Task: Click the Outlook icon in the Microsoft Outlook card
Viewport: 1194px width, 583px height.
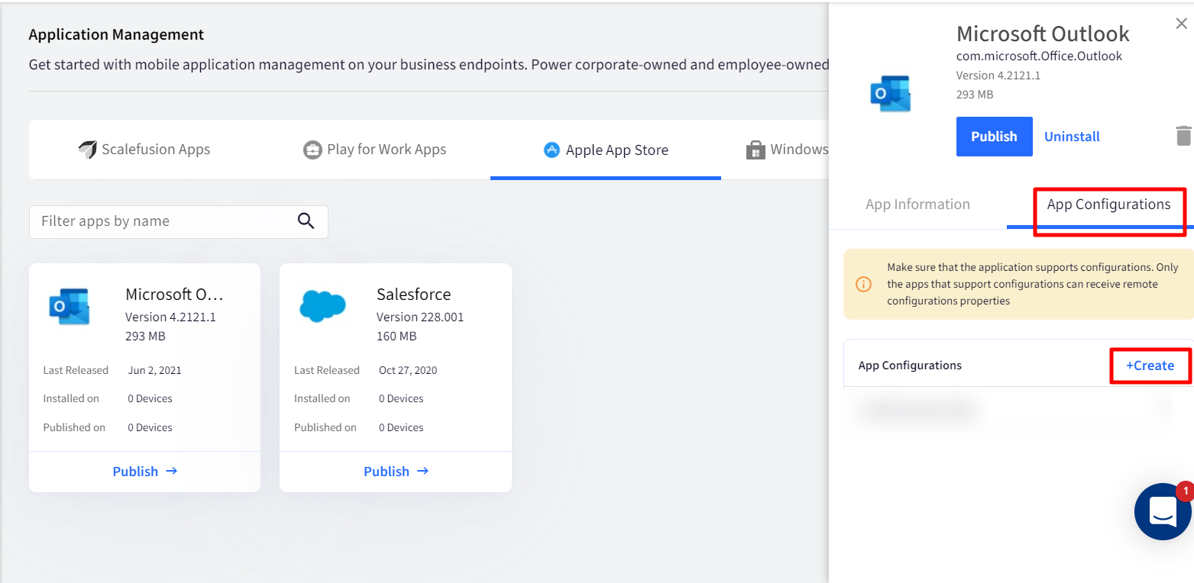Action: [70, 307]
